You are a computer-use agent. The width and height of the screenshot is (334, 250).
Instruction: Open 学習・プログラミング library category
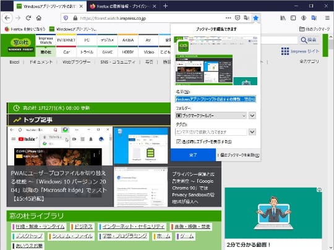pyautogui.click(x=123, y=236)
